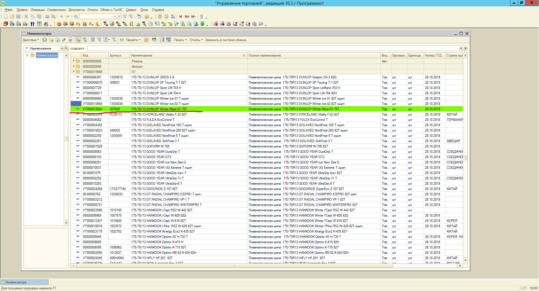Open the Справочники menu
Viewport: 539px width, 291px height.
56,10
